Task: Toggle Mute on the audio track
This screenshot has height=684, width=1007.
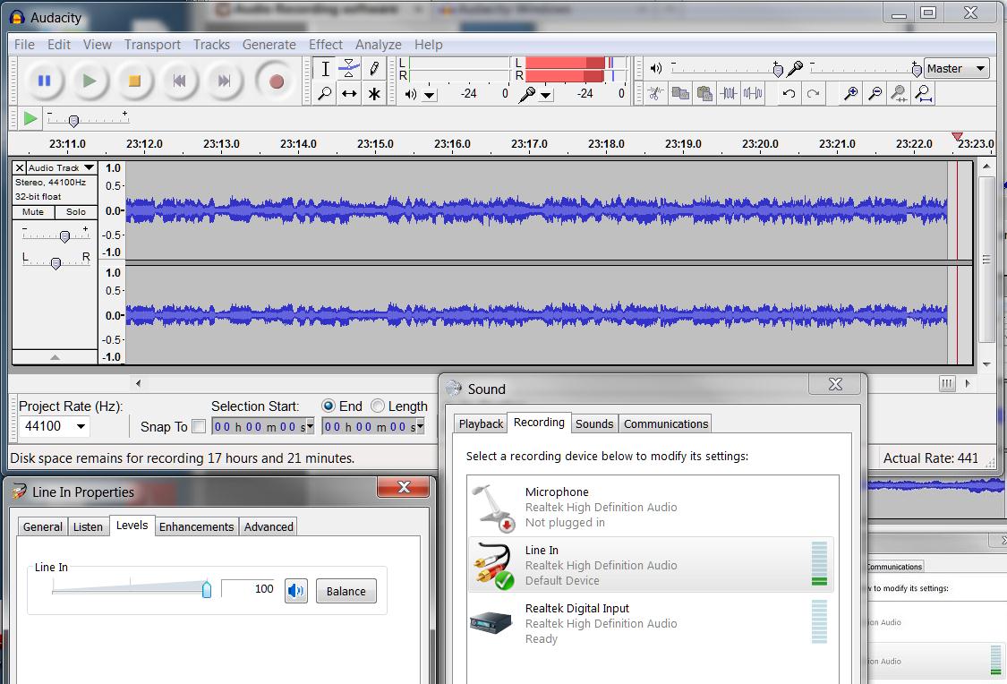Action: [33, 212]
